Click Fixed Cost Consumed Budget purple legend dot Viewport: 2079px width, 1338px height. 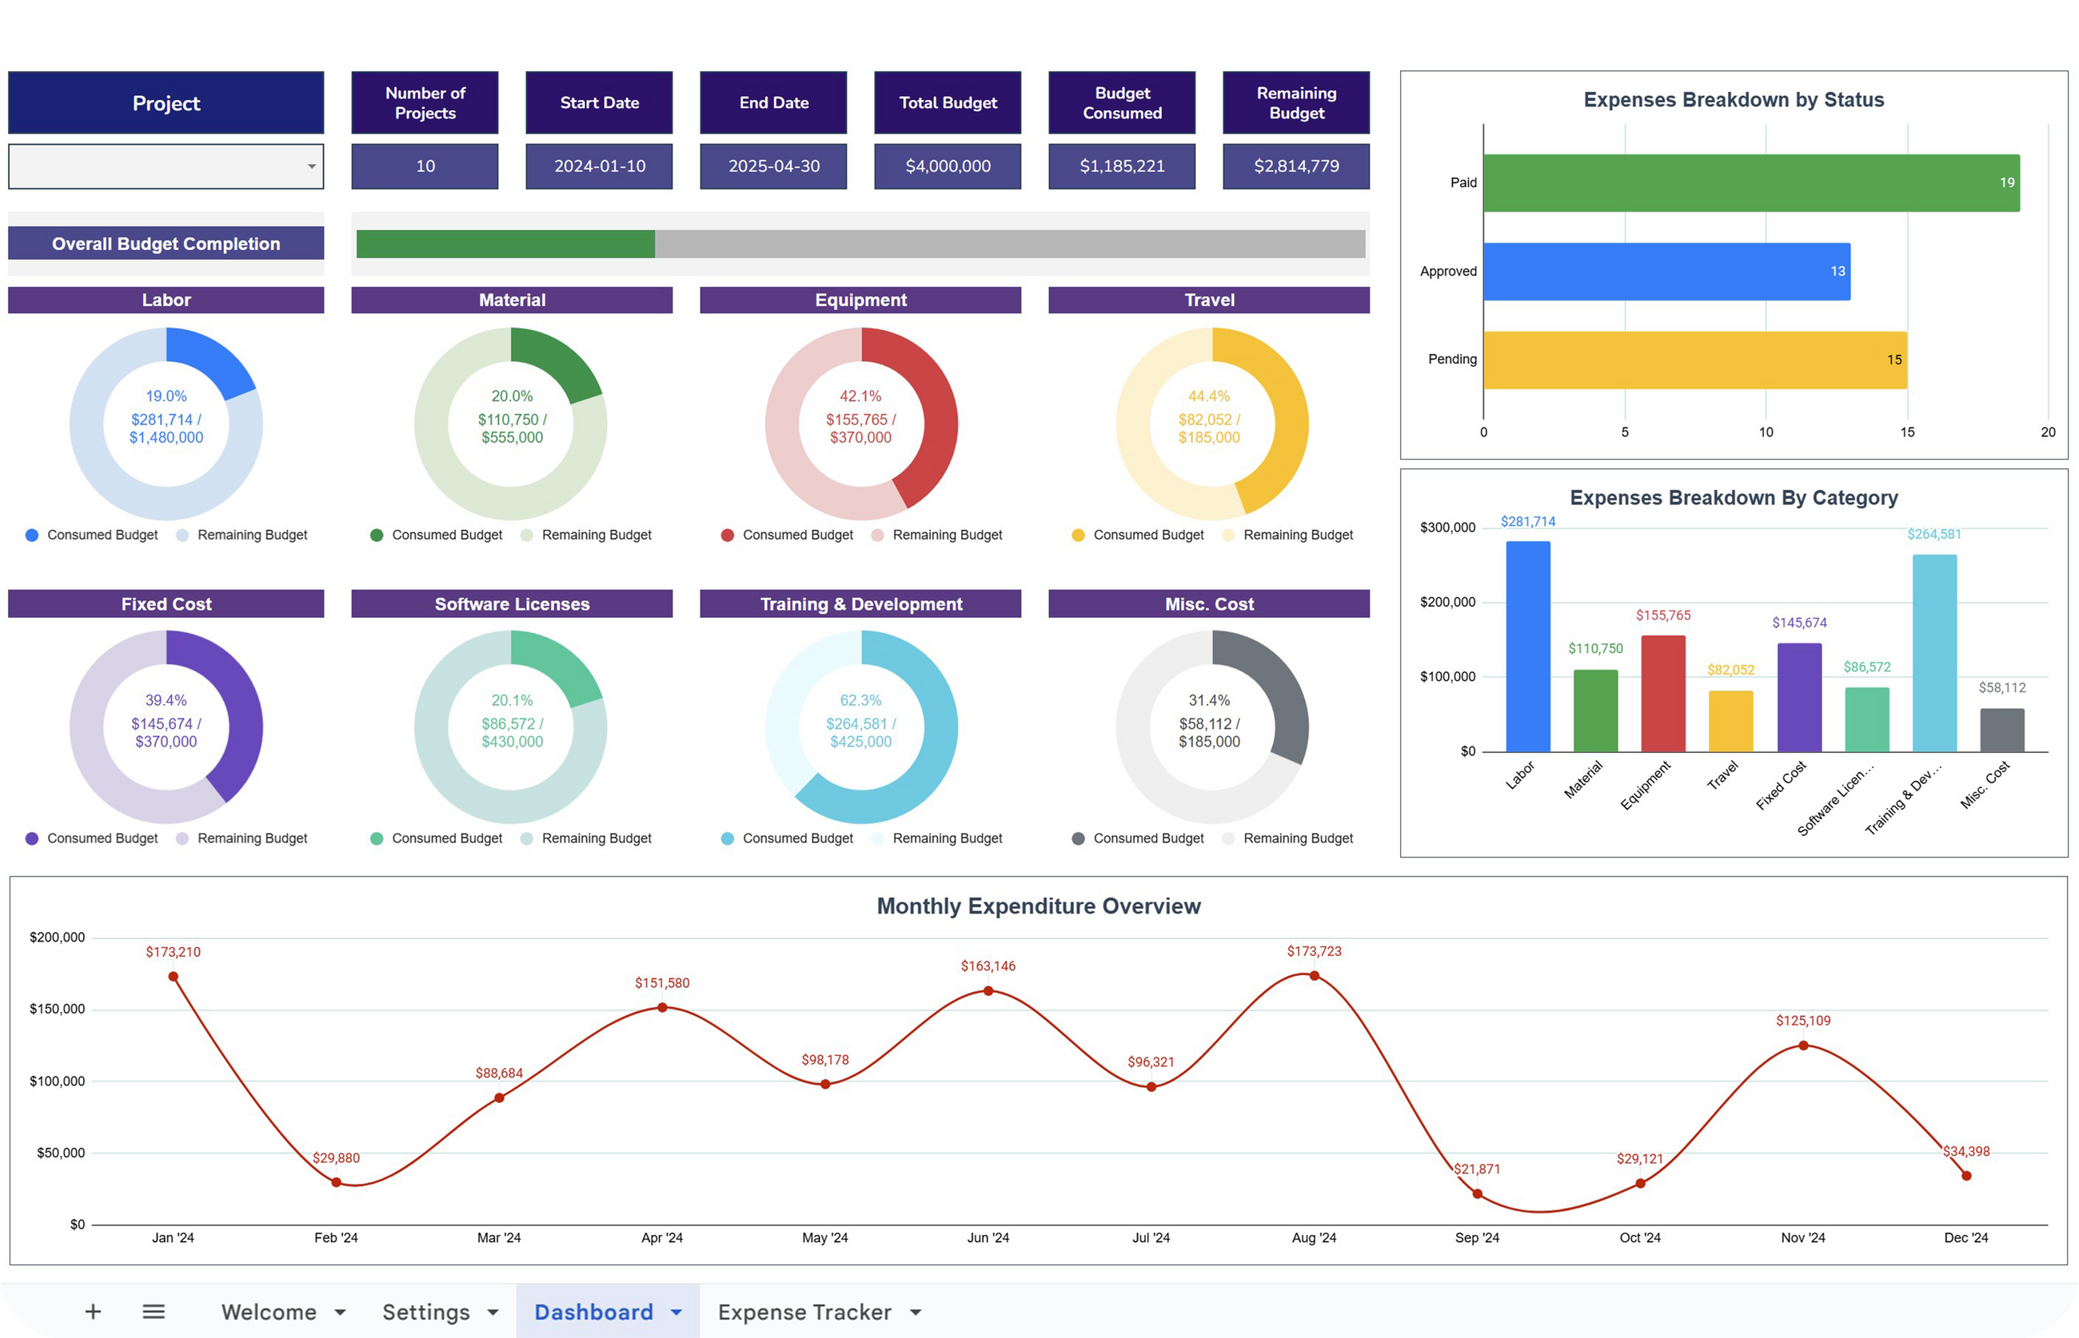point(32,838)
